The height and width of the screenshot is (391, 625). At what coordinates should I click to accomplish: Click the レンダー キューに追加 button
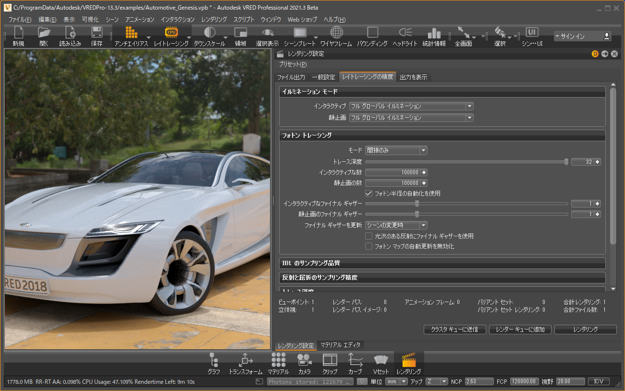coord(520,330)
